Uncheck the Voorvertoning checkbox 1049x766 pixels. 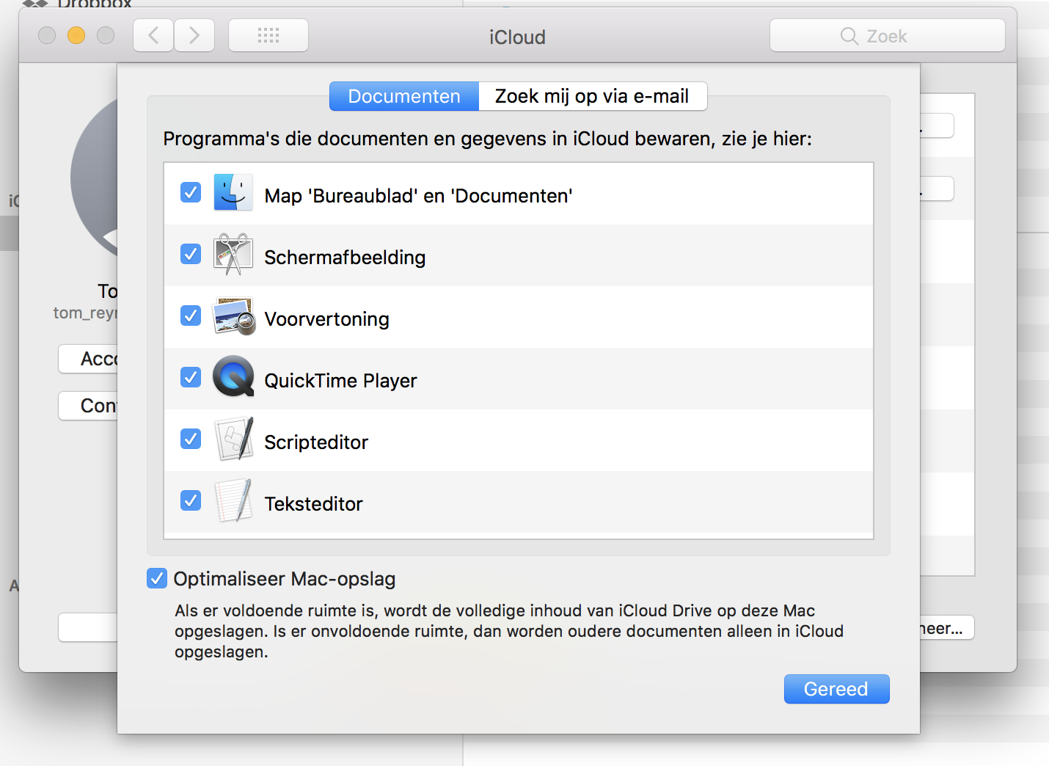point(191,315)
